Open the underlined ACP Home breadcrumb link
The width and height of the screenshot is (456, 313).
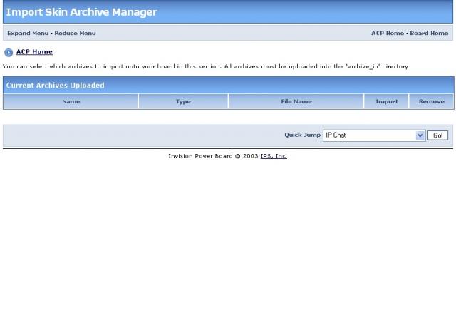34,52
